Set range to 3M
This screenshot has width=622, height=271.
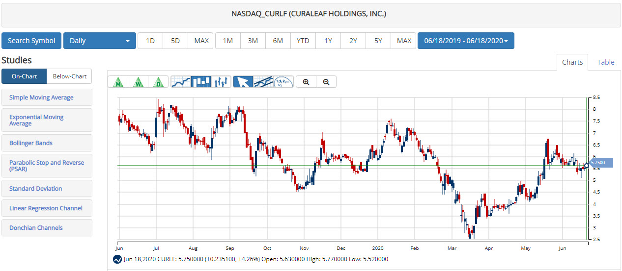pos(253,41)
